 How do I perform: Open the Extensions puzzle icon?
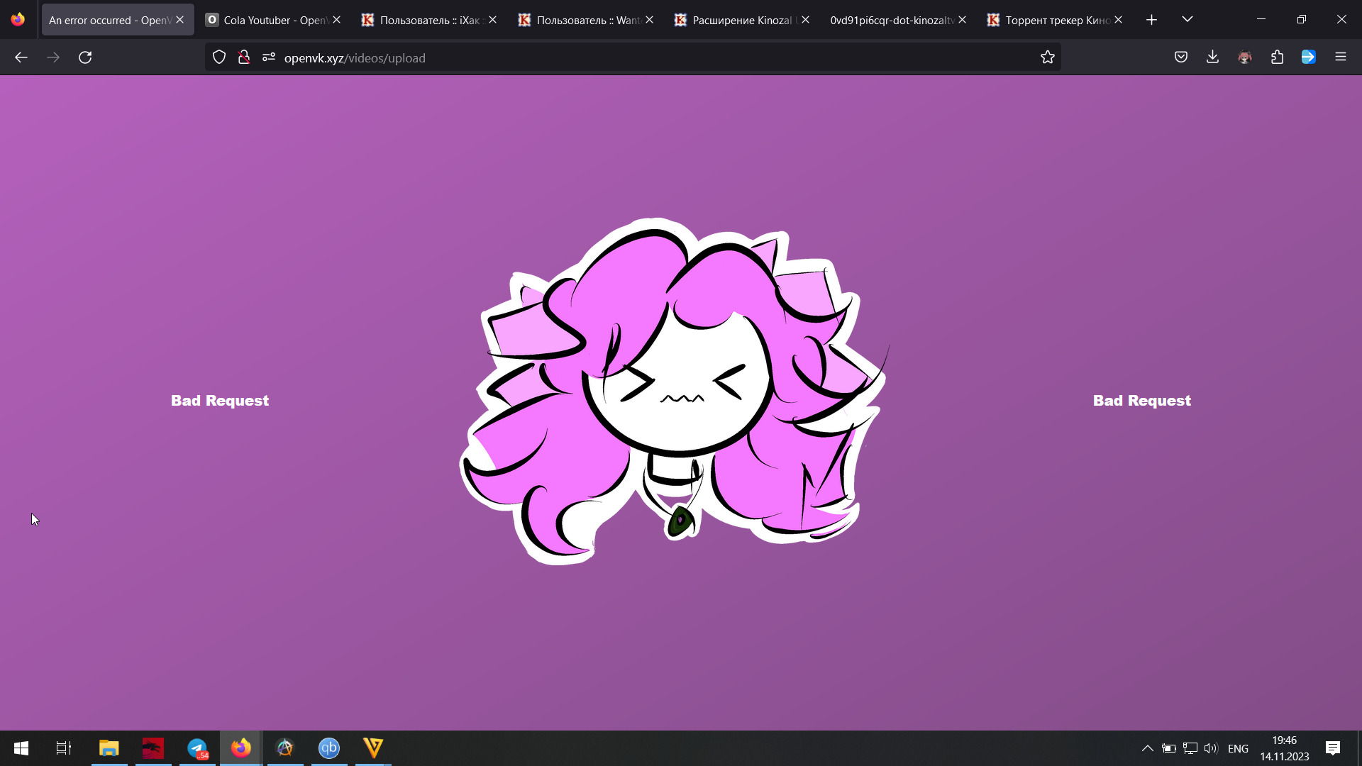(x=1277, y=57)
